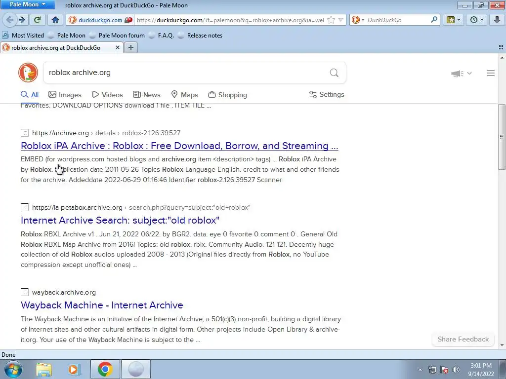Open Internet Archive Search subject old roblox

120,221
